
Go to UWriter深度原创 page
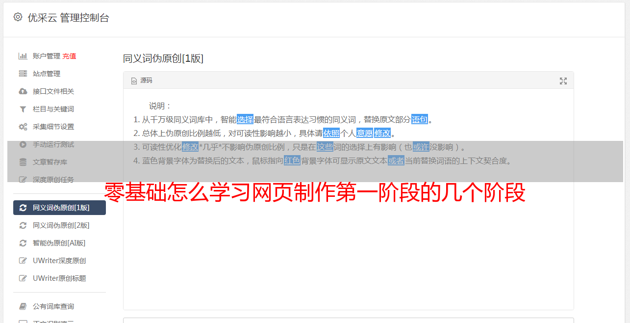59,261
